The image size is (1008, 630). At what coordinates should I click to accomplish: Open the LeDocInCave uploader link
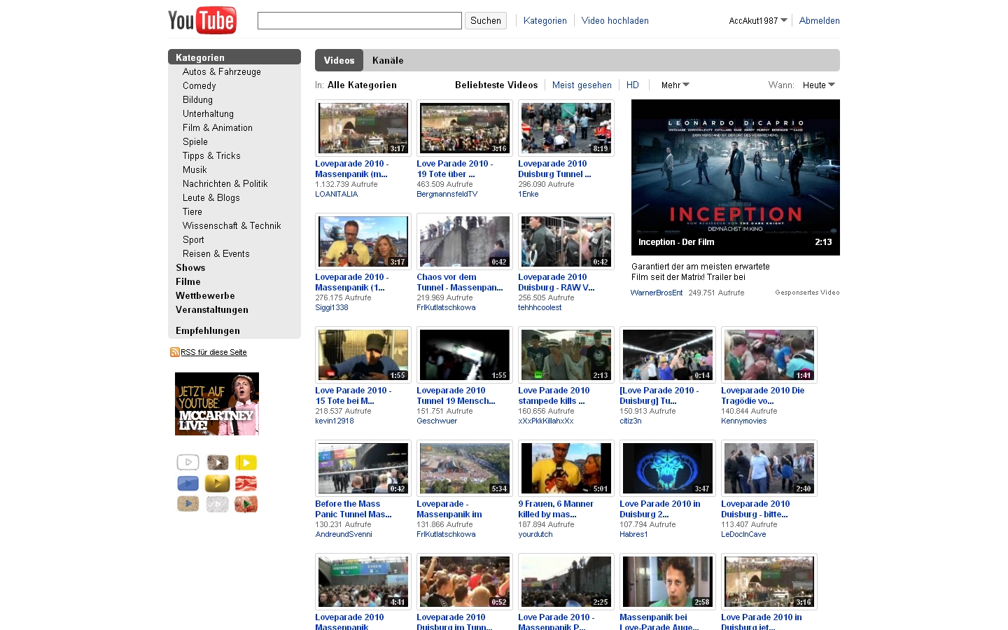743,534
